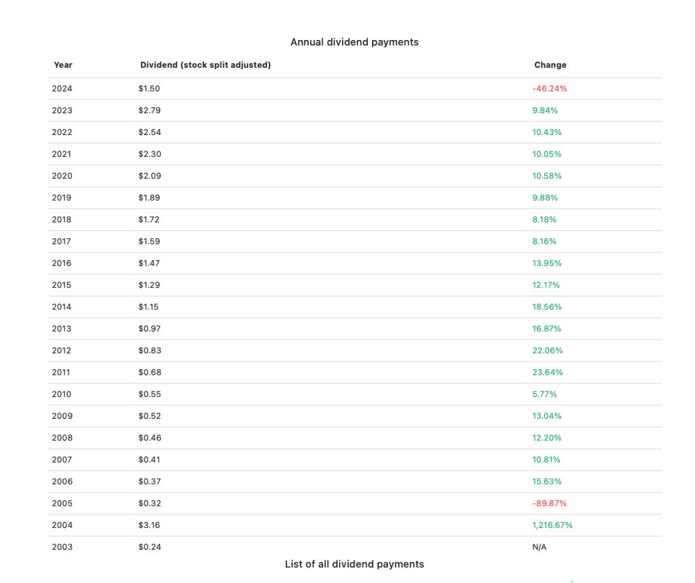The height and width of the screenshot is (583, 695).
Task: Select the 23.64% change for 2011
Action: [x=548, y=373]
